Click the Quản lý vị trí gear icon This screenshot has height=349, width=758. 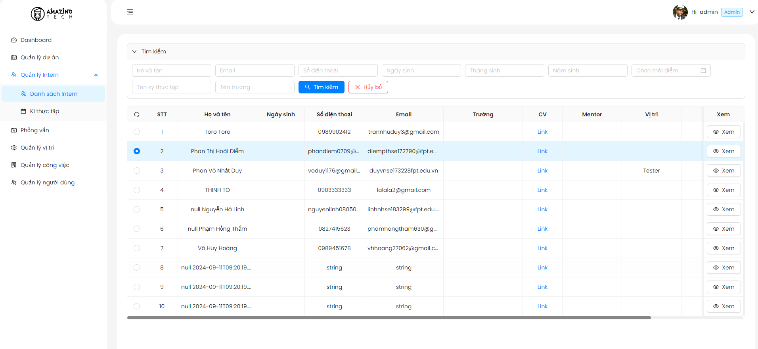point(14,148)
